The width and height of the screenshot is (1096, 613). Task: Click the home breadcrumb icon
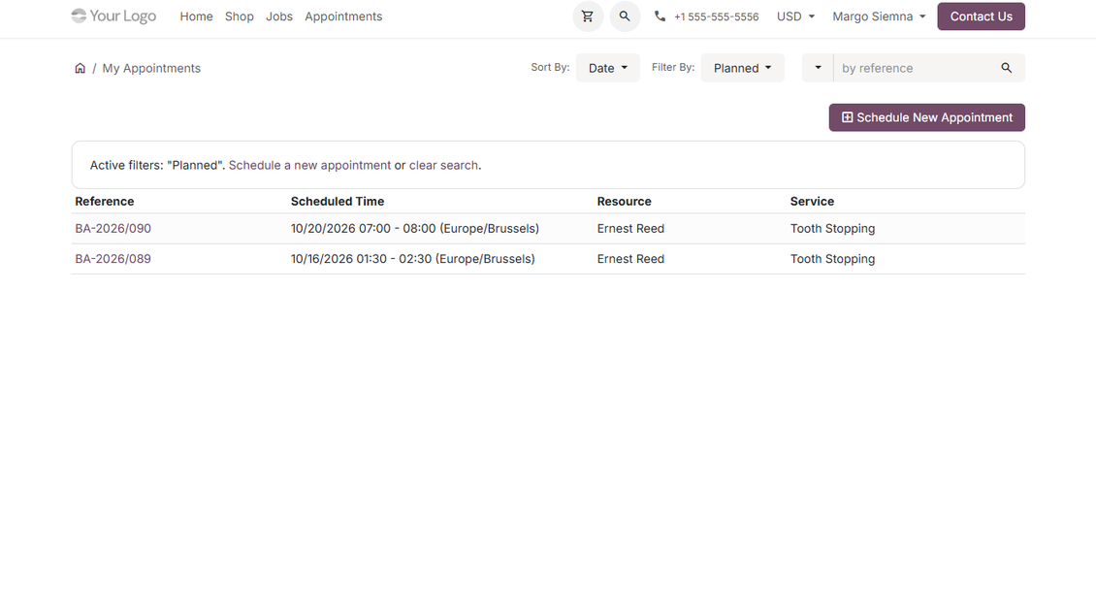pyautogui.click(x=81, y=68)
